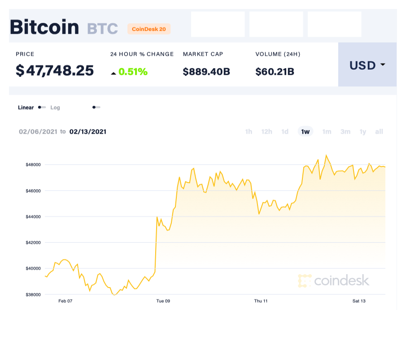Click the CoinDesk logo watermark on the chart

click(334, 281)
